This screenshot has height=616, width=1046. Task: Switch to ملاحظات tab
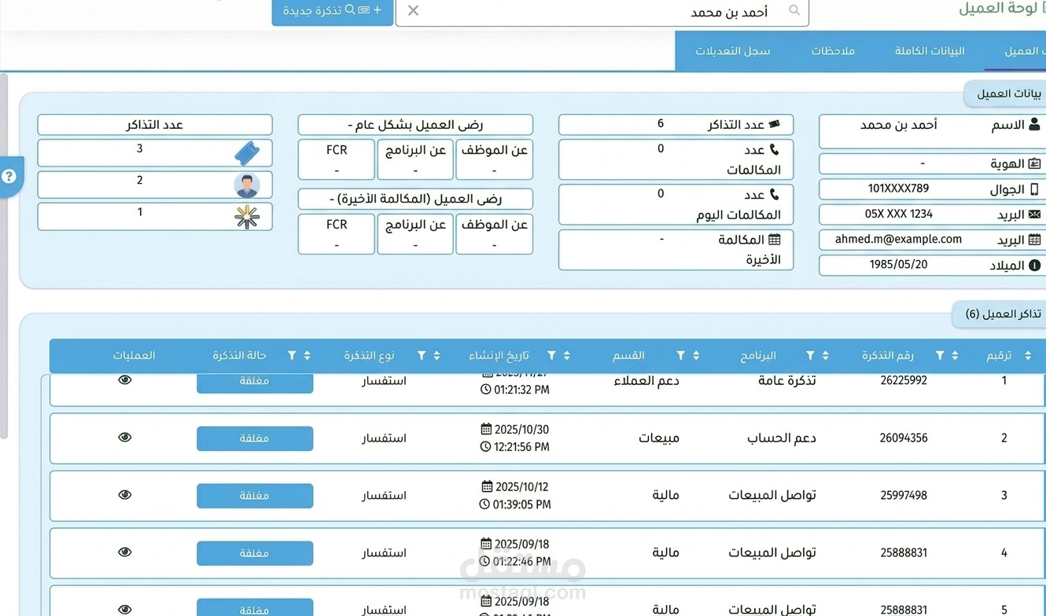pos(833,51)
